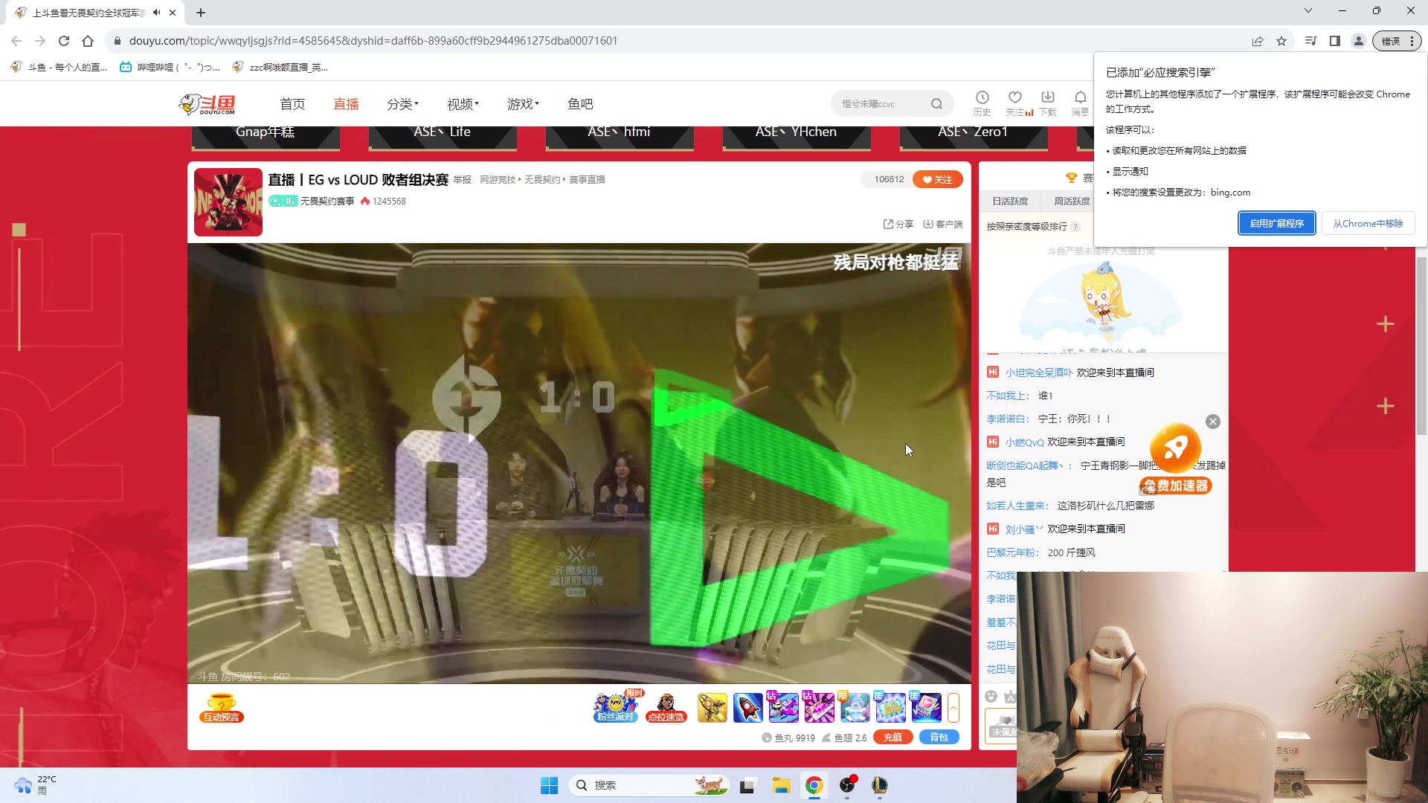The width and height of the screenshot is (1428, 803).
Task: Select the pink crystal card diamond gift
Action: (x=819, y=707)
